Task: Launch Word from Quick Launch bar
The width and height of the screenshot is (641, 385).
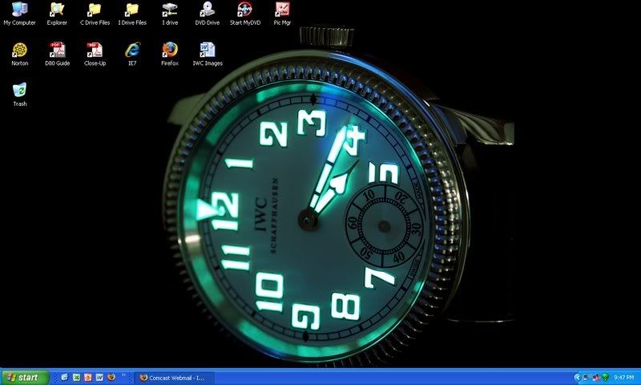Action: 99,377
